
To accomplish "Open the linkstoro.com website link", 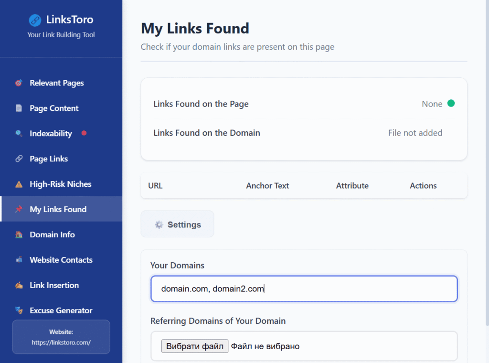I will click(x=61, y=342).
